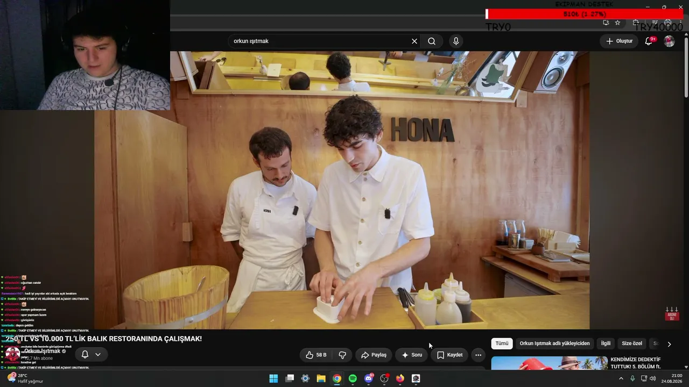Open the Windows Start menu
Image resolution: width=689 pixels, height=387 pixels.
(x=273, y=378)
